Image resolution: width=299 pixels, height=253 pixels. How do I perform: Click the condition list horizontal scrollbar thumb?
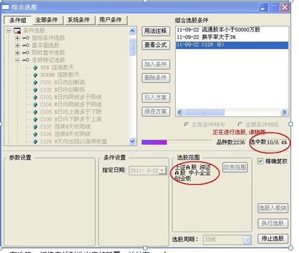204,112
